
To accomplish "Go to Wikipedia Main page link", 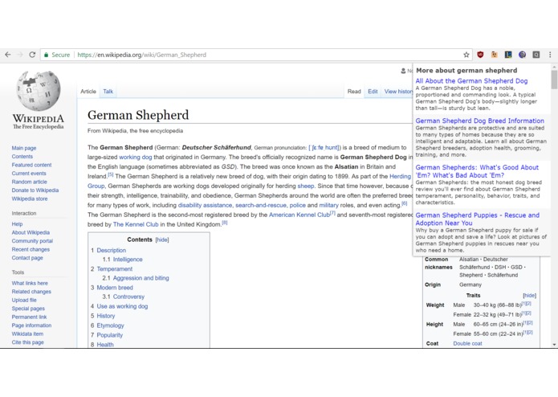I will 24,148.
